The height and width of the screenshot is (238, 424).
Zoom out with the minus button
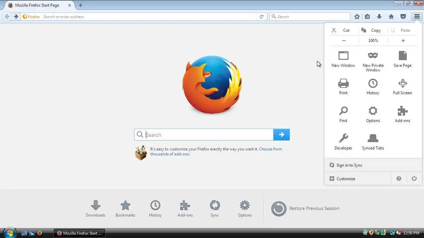344,41
